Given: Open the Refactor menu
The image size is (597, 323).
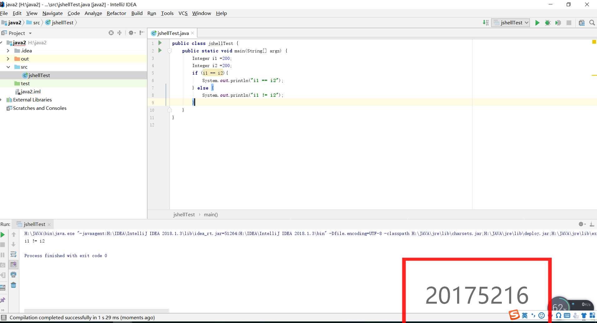Looking at the screenshot, I should (x=116, y=13).
